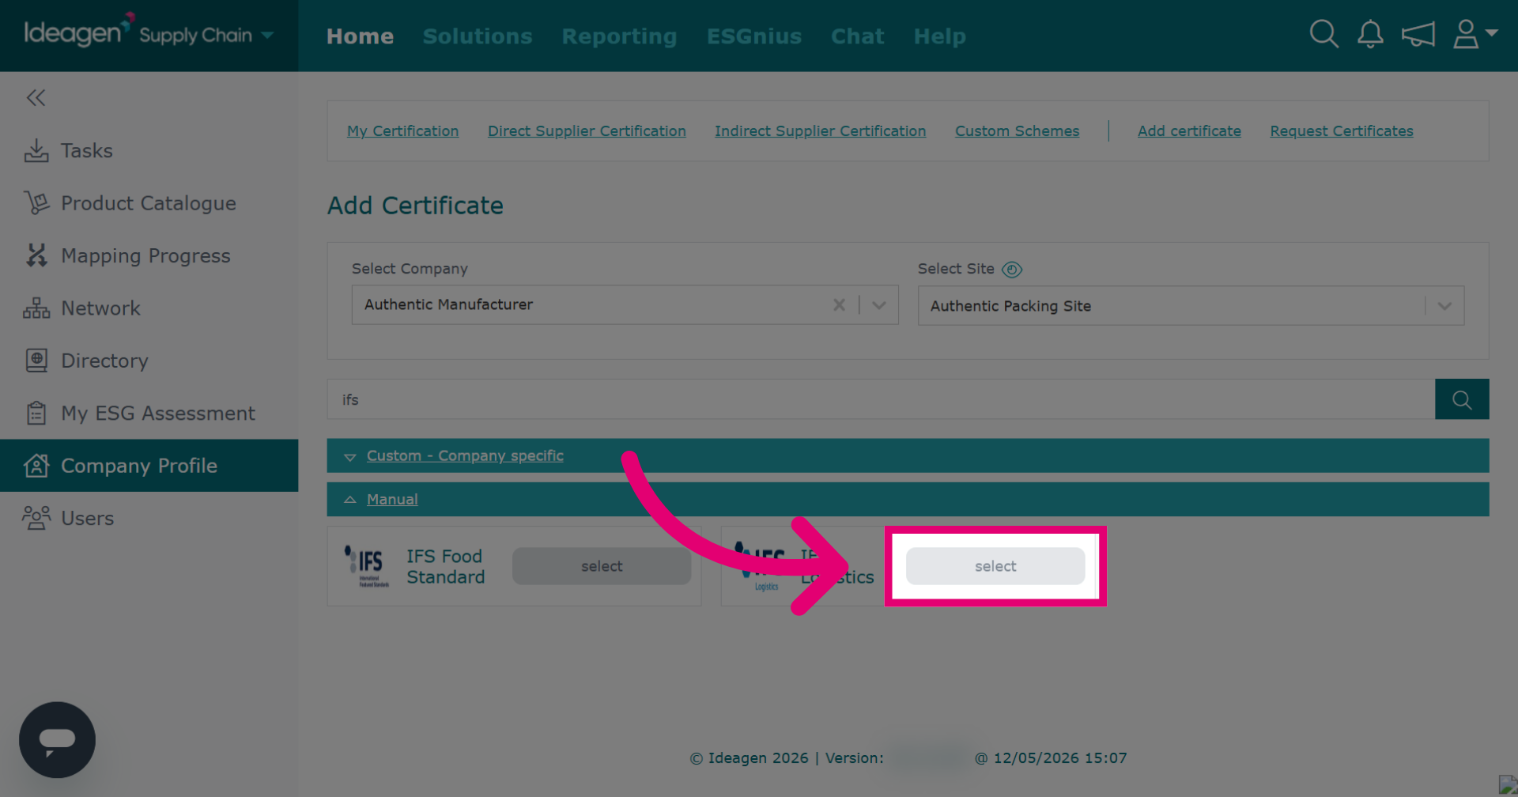This screenshot has width=1518, height=797.
Task: Open Custom Schemes link
Action: [1017, 131]
